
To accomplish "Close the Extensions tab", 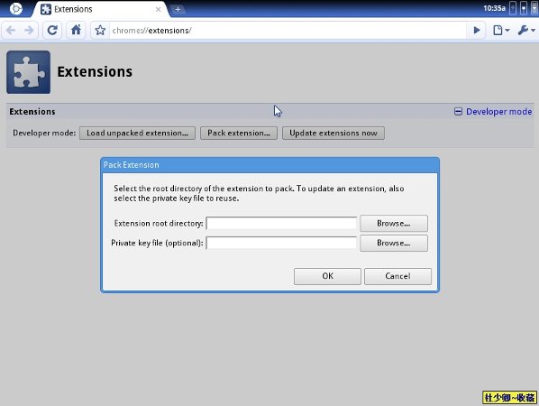I will [x=158, y=9].
